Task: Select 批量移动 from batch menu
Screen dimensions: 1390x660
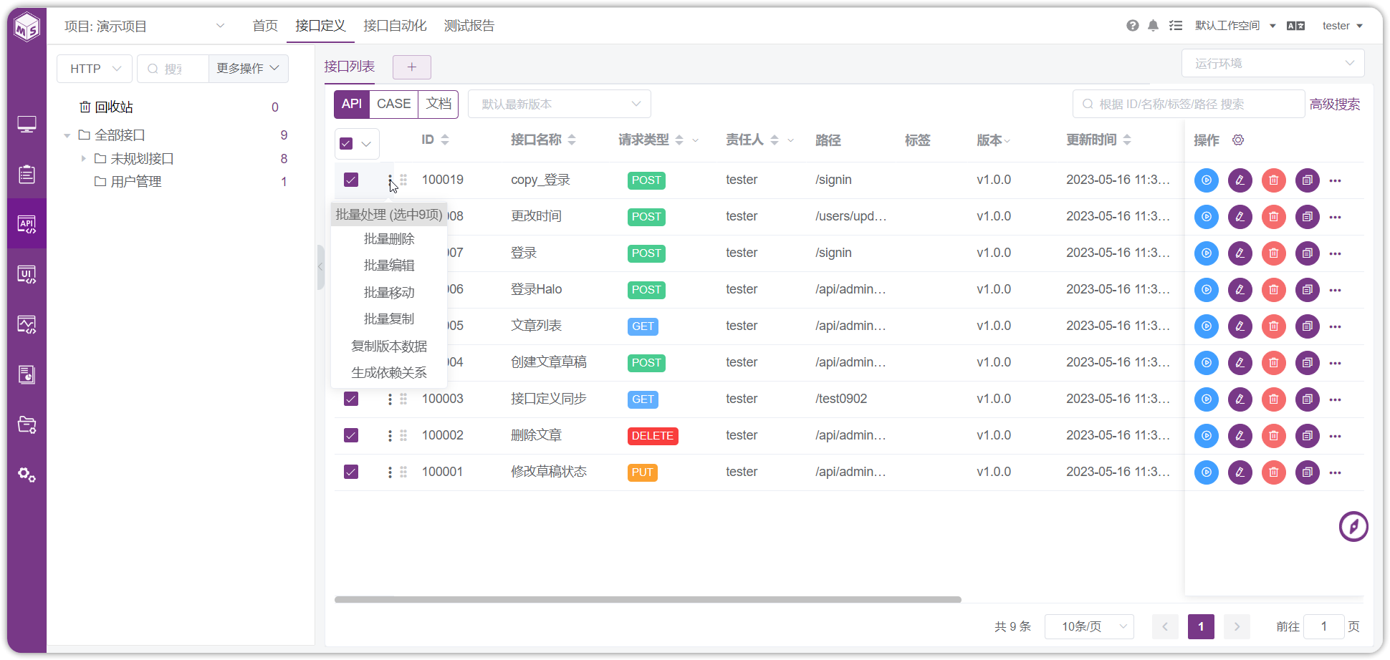Action: 389,293
